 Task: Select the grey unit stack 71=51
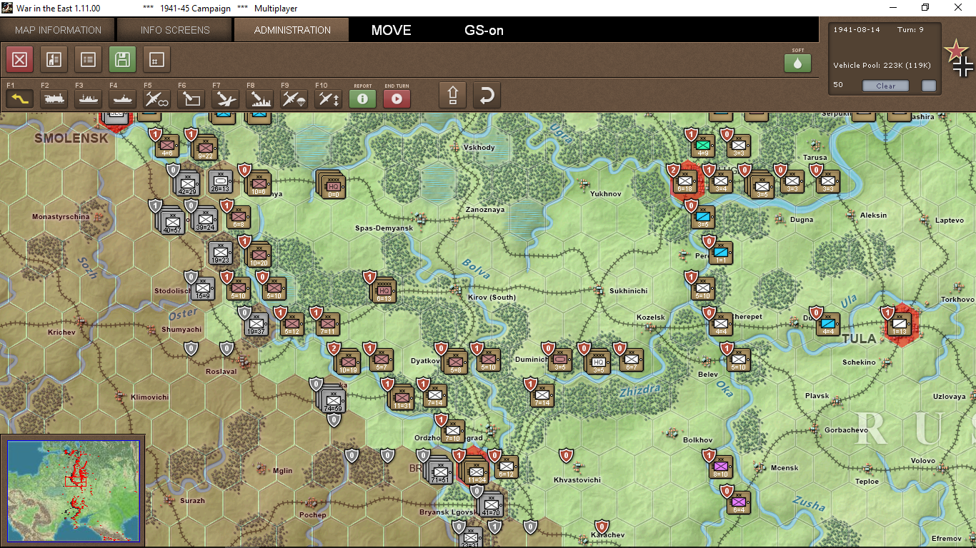coord(440,471)
